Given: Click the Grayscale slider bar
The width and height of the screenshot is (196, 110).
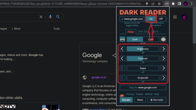Looking at the screenshot, I should coord(143,78).
